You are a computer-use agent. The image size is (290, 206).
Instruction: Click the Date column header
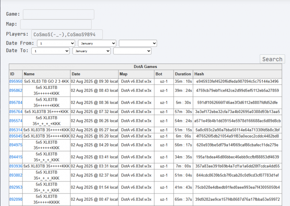[x=94, y=74]
